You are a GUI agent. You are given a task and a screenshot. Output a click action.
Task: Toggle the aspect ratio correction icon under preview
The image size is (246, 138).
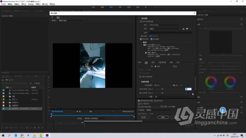(x=113, y=112)
